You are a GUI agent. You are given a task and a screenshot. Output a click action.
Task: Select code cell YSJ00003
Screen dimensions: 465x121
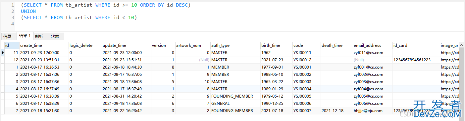[x=306, y=82]
